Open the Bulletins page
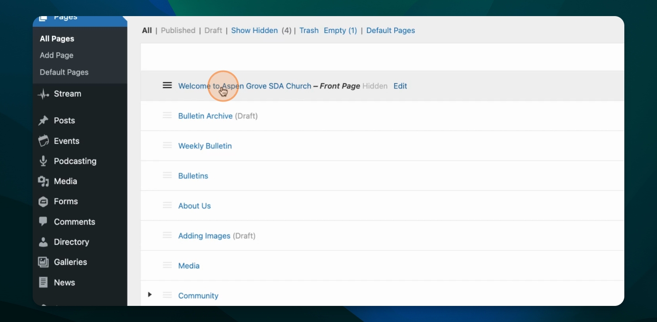The width and height of the screenshot is (657, 322). (x=193, y=176)
